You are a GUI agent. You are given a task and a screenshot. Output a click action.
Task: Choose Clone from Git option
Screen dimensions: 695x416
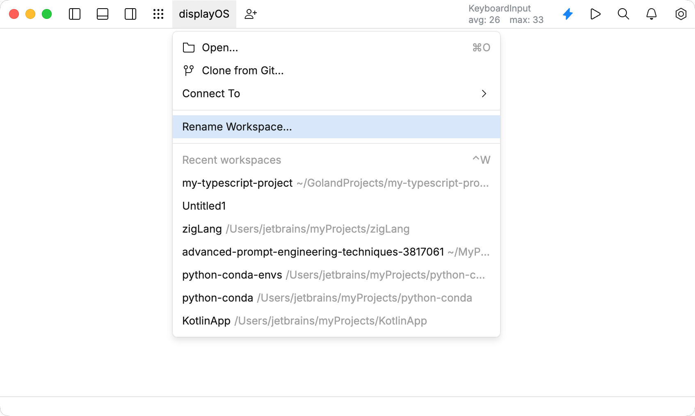pos(242,70)
